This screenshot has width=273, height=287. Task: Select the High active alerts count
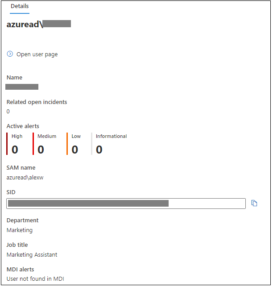pos(15,150)
